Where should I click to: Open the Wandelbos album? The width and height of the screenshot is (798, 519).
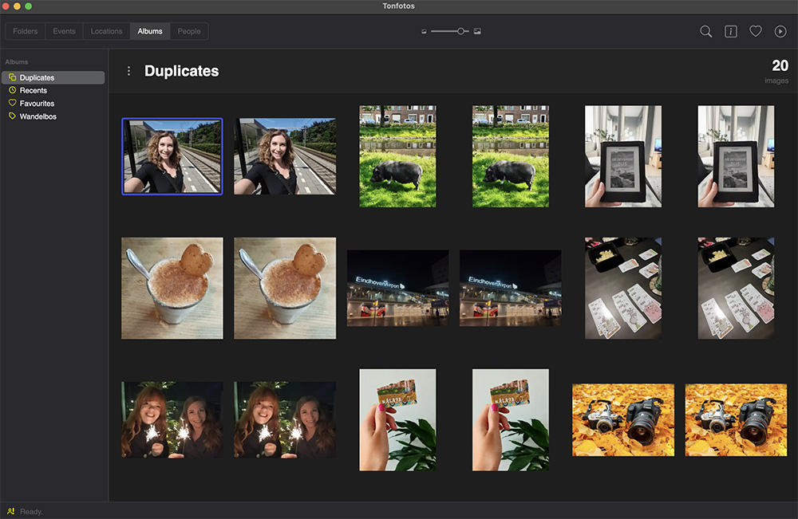[38, 116]
